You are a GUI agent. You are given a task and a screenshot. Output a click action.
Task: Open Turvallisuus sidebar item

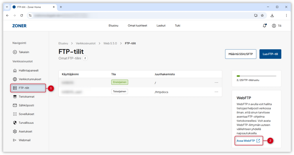point(26,123)
